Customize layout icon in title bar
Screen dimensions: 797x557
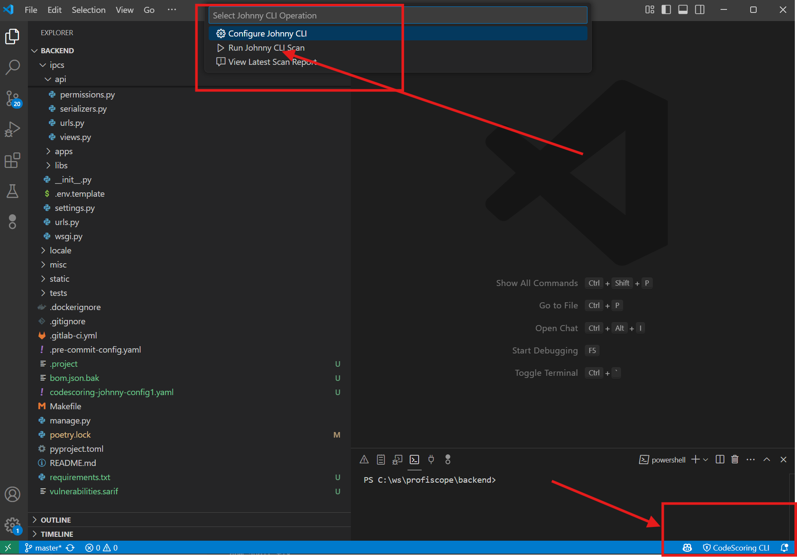click(650, 9)
